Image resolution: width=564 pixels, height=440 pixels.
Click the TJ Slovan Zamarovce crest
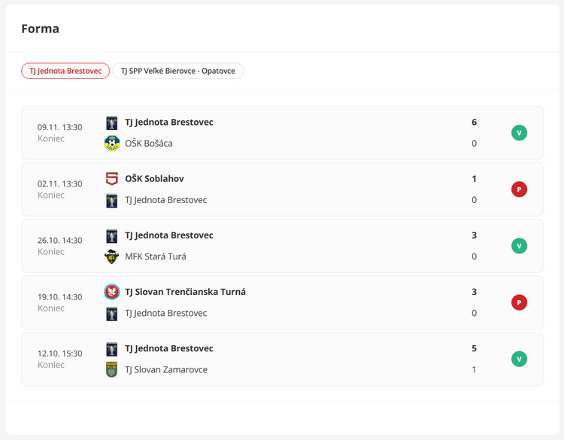click(111, 369)
